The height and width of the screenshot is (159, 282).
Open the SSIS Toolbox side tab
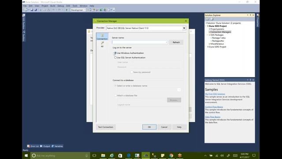coord(23,22)
